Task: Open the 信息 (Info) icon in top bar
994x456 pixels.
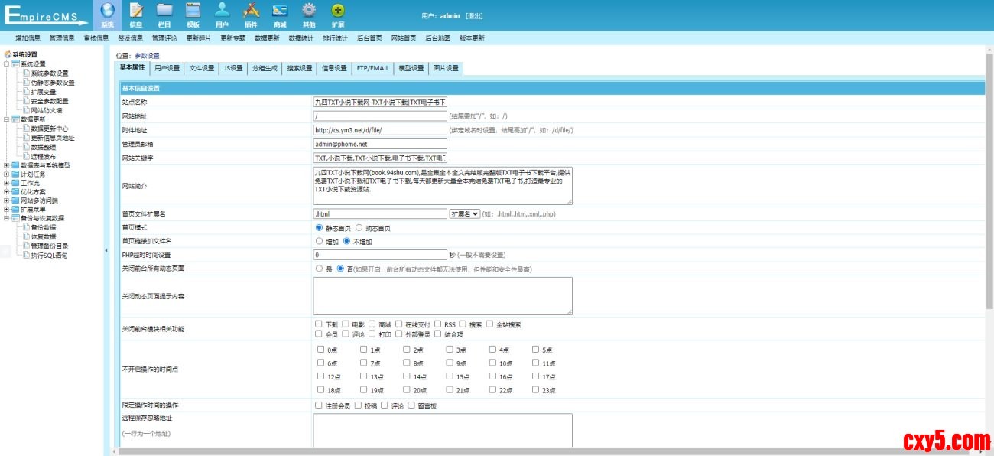Action: tap(136, 11)
